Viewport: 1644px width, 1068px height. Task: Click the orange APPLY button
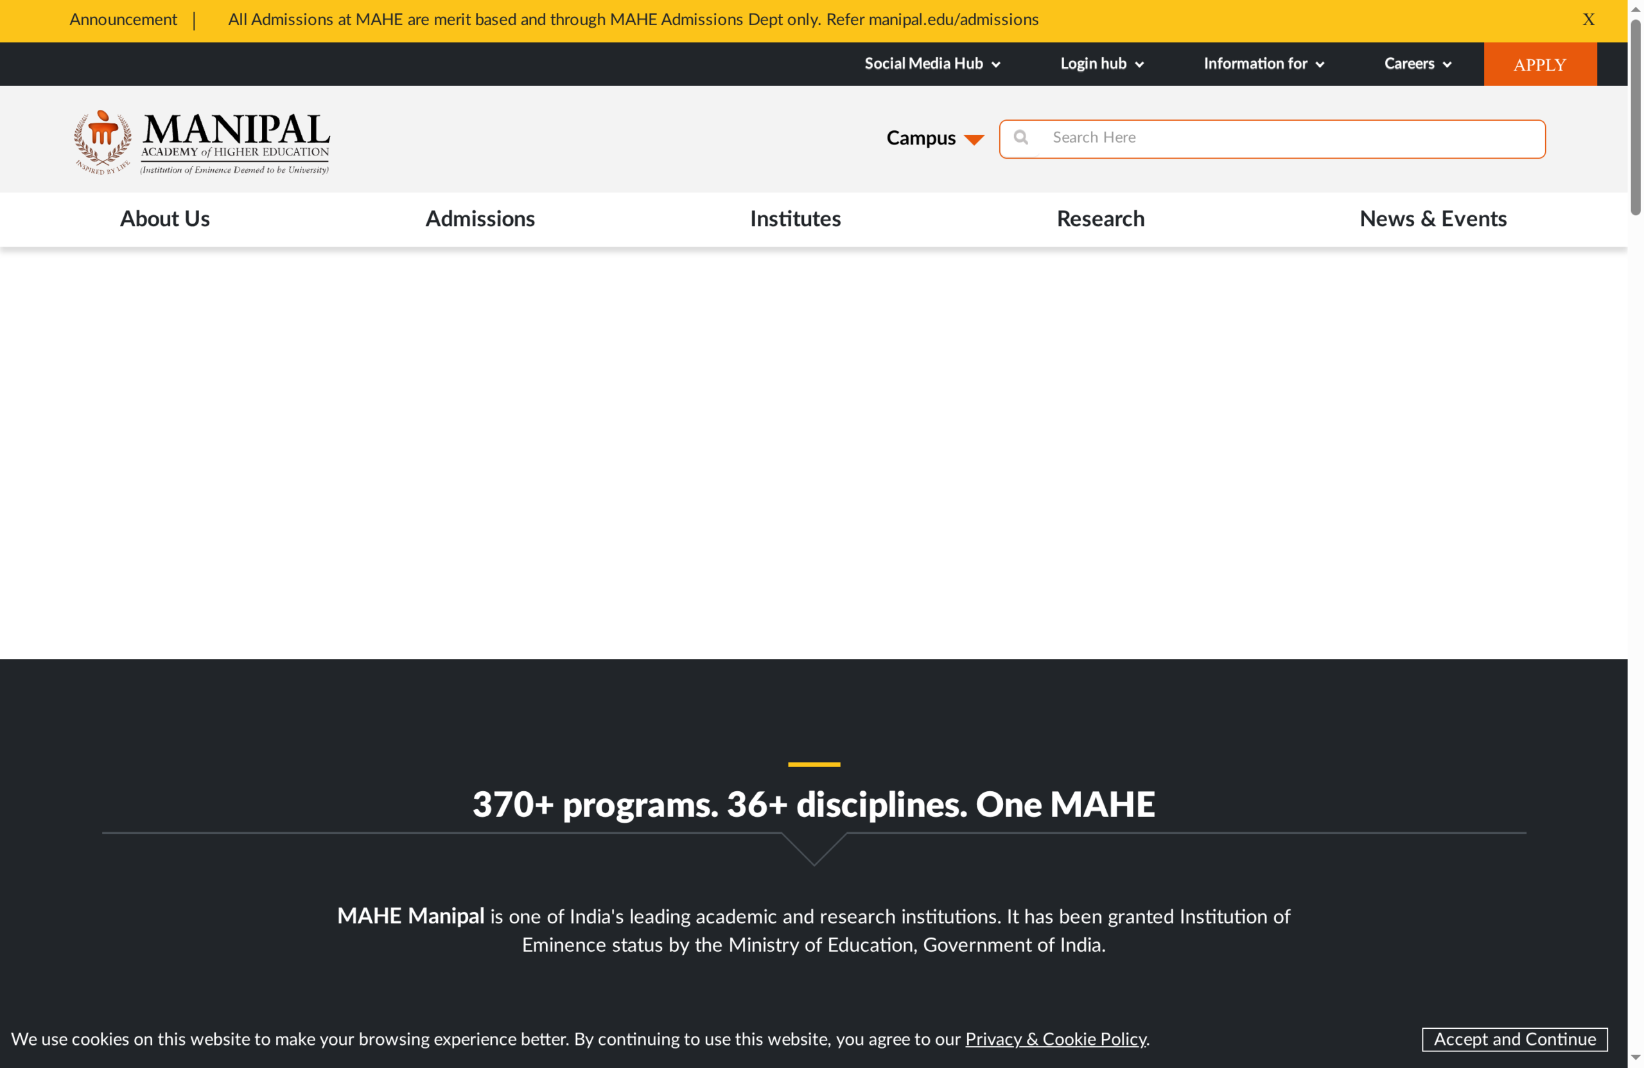tap(1540, 64)
